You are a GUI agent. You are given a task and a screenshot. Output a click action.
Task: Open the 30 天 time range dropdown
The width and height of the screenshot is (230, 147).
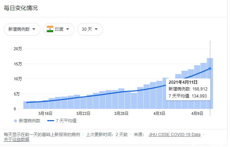tap(90, 29)
